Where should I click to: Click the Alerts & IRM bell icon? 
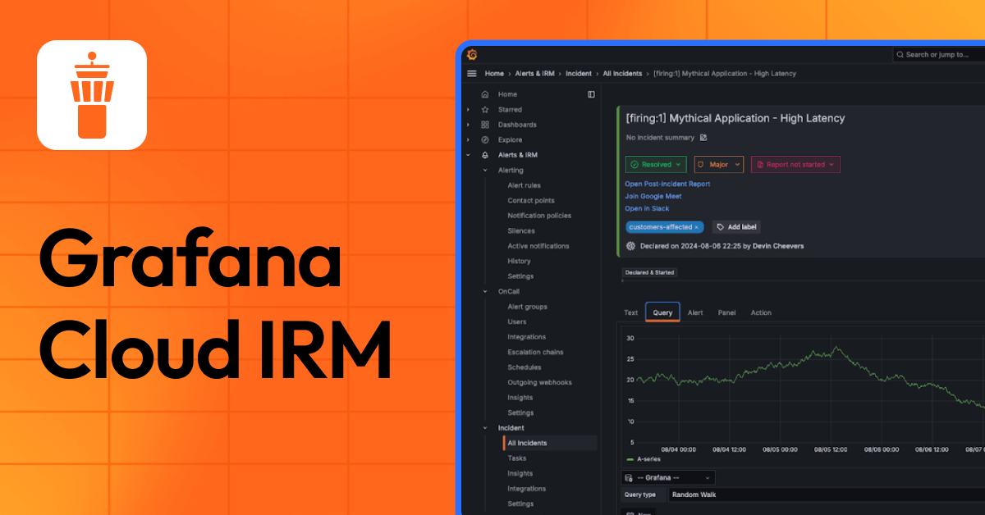coord(483,154)
